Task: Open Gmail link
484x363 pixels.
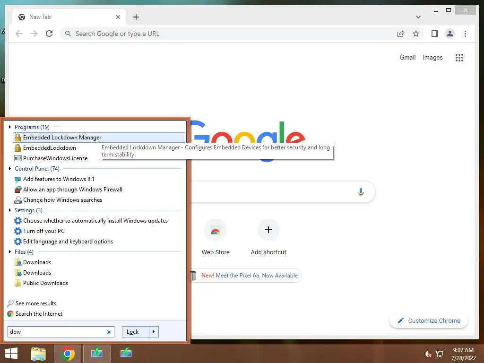Action: [407, 57]
